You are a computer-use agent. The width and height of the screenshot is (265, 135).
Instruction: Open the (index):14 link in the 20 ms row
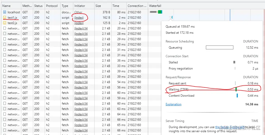tap(81, 28)
